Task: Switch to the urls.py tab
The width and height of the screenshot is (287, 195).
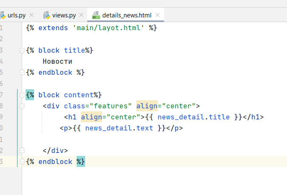Action: pos(17,15)
